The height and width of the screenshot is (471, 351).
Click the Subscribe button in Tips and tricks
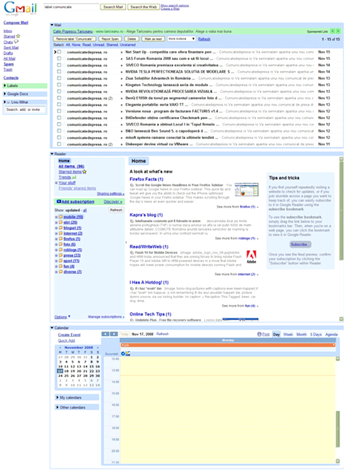click(x=300, y=244)
